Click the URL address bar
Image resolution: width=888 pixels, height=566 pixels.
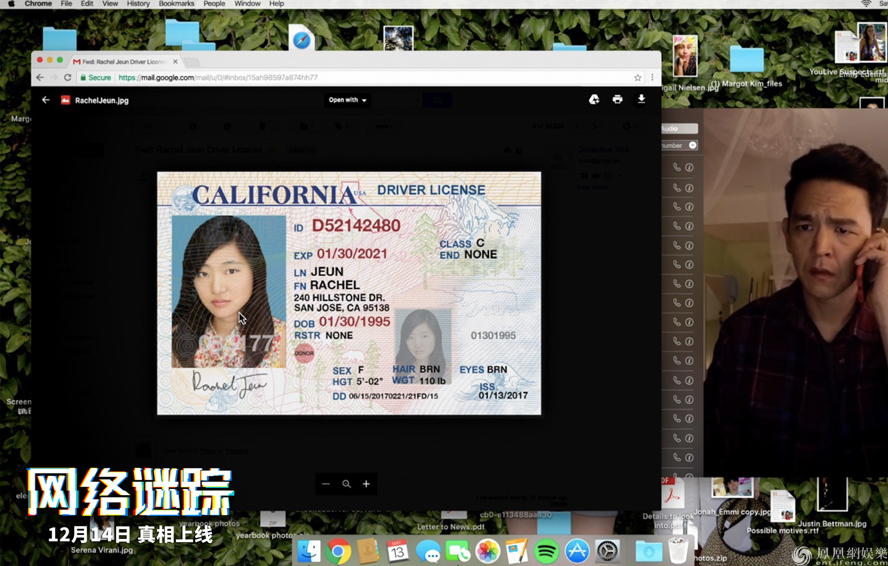(330, 77)
